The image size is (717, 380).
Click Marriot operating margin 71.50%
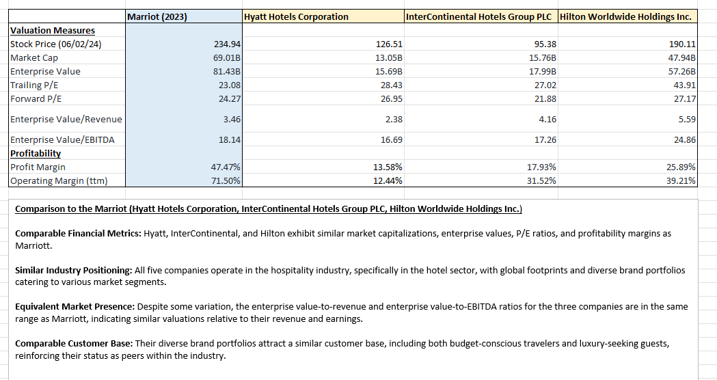184,180
